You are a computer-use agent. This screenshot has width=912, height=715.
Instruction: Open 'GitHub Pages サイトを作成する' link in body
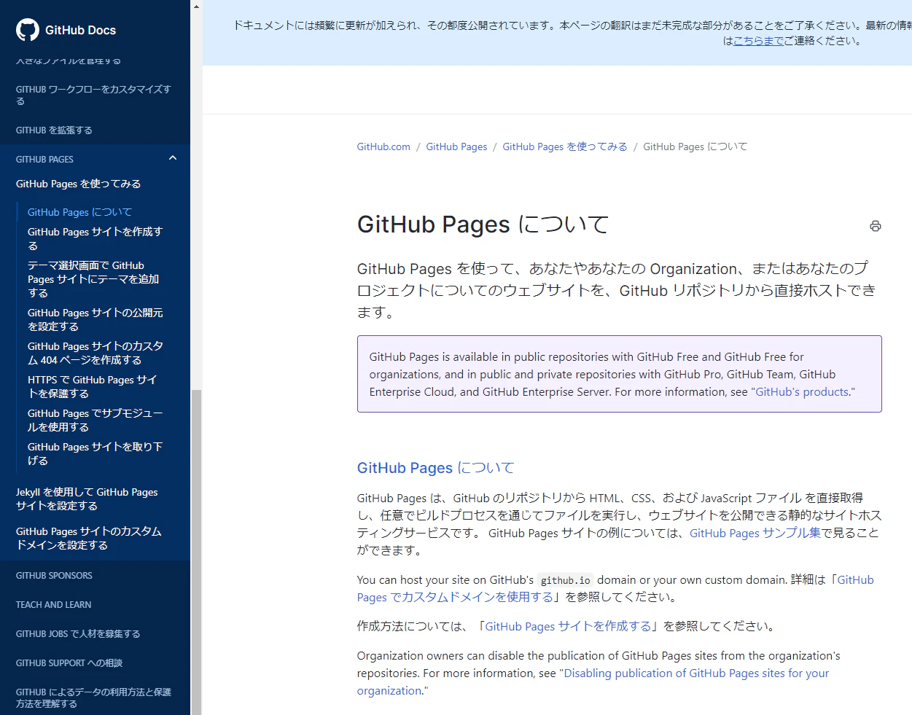click(568, 626)
